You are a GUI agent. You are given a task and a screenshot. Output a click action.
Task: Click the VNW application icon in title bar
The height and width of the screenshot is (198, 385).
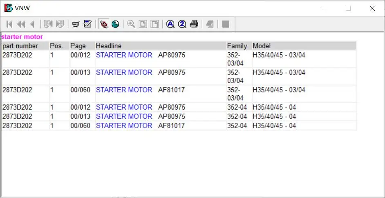point(8,8)
